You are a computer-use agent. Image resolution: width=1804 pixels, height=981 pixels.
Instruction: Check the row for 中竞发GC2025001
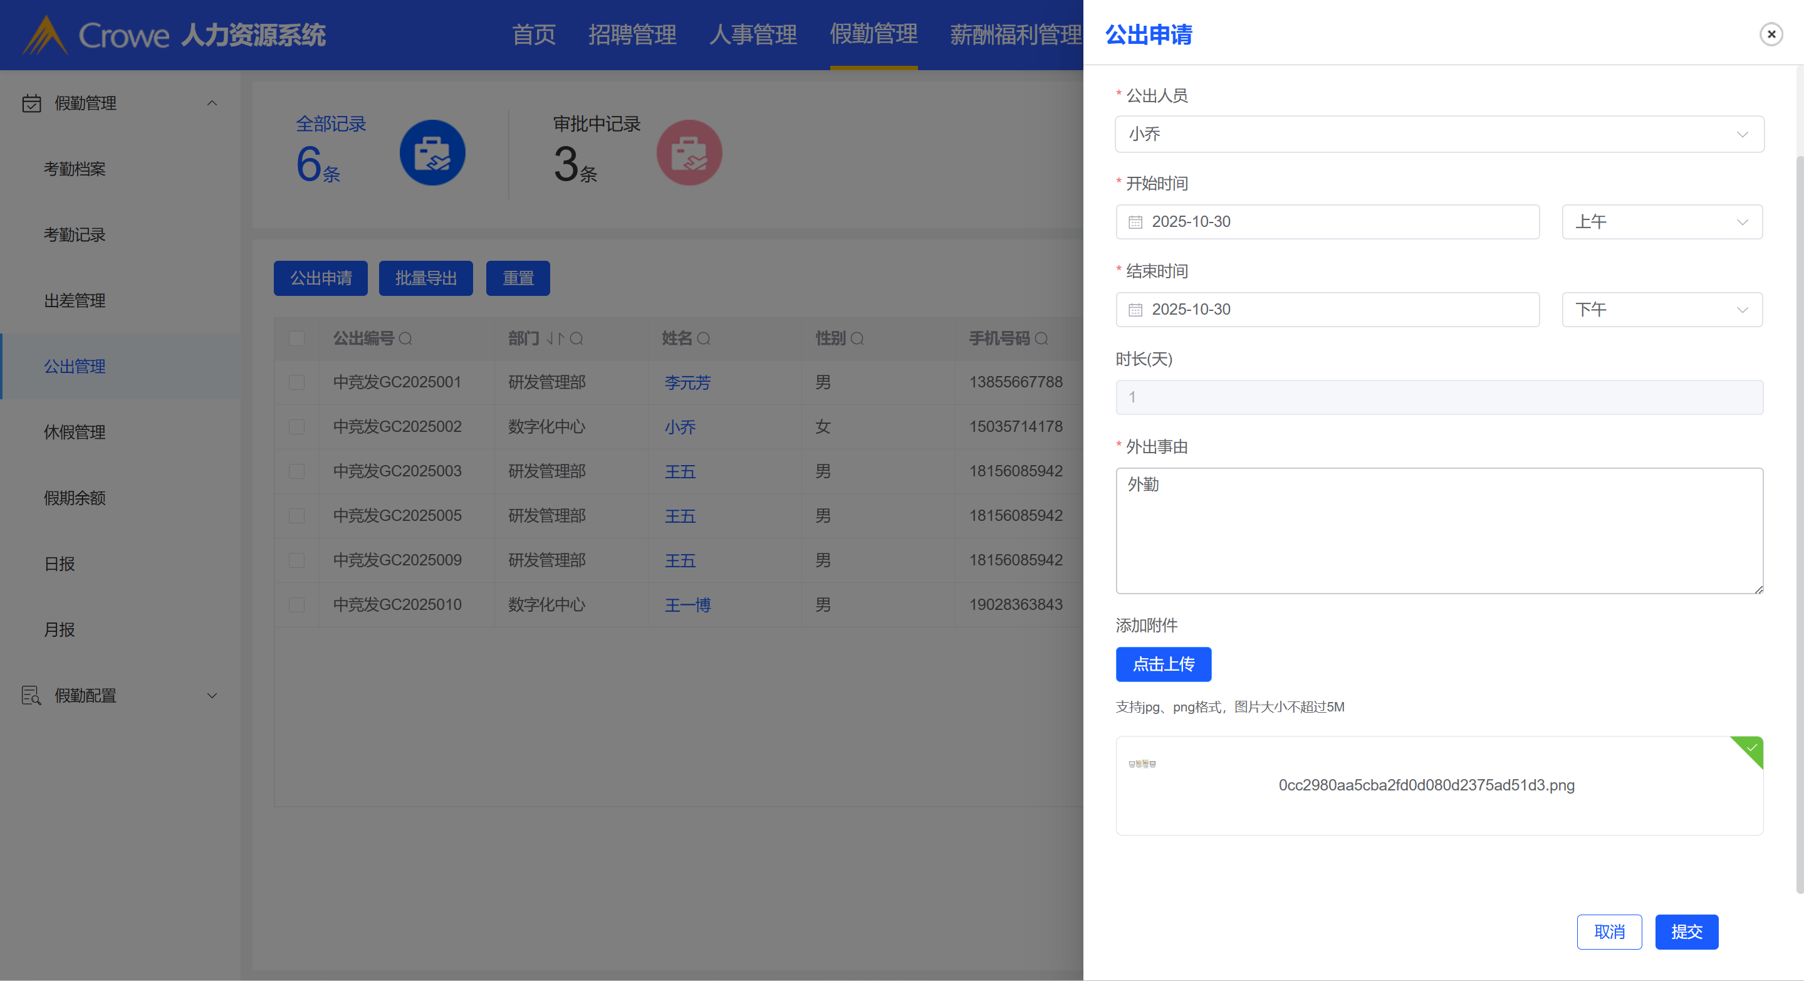297,382
